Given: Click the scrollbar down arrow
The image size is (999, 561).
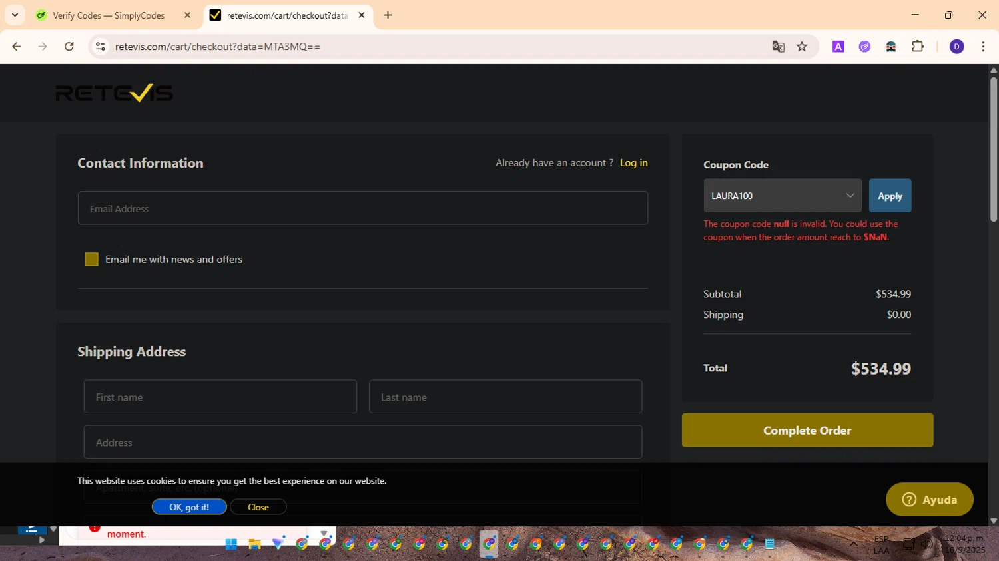Looking at the screenshot, I should click(993, 521).
